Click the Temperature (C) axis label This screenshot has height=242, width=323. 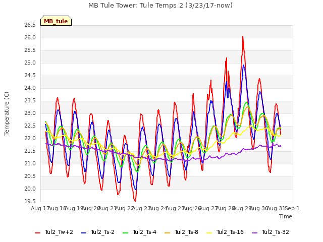click(7, 113)
